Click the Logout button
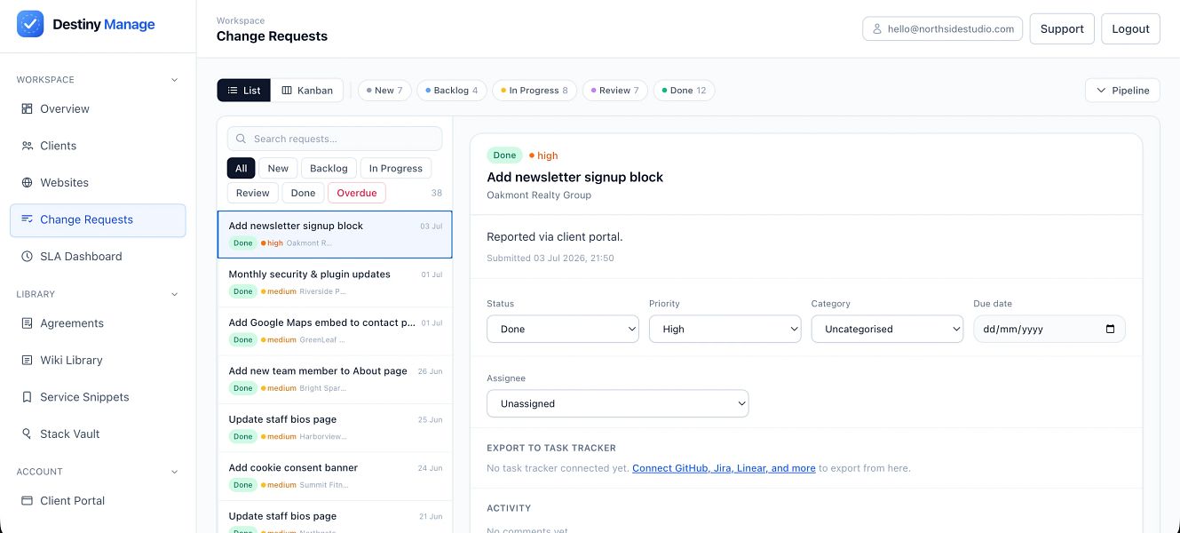This screenshot has height=533, width=1180. tap(1130, 28)
